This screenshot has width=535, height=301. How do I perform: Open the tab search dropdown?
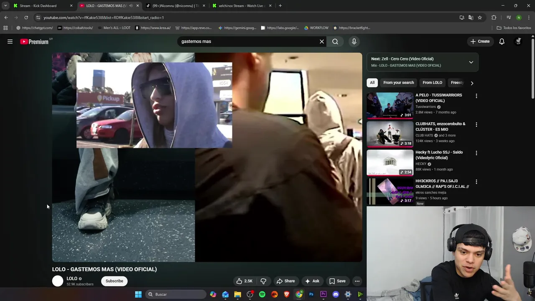[x=5, y=6]
